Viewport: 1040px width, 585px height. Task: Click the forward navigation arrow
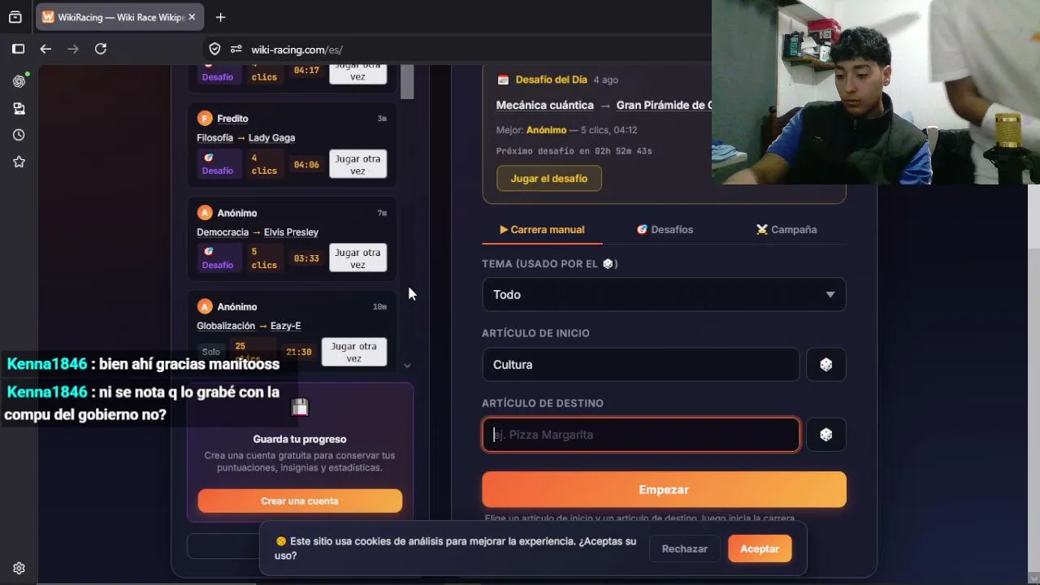click(73, 49)
